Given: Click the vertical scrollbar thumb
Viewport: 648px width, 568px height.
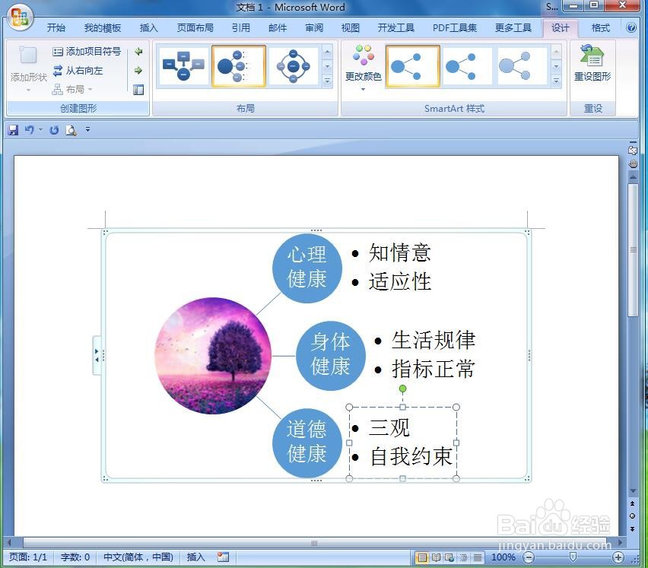Looking at the screenshot, I should pyautogui.click(x=633, y=250).
